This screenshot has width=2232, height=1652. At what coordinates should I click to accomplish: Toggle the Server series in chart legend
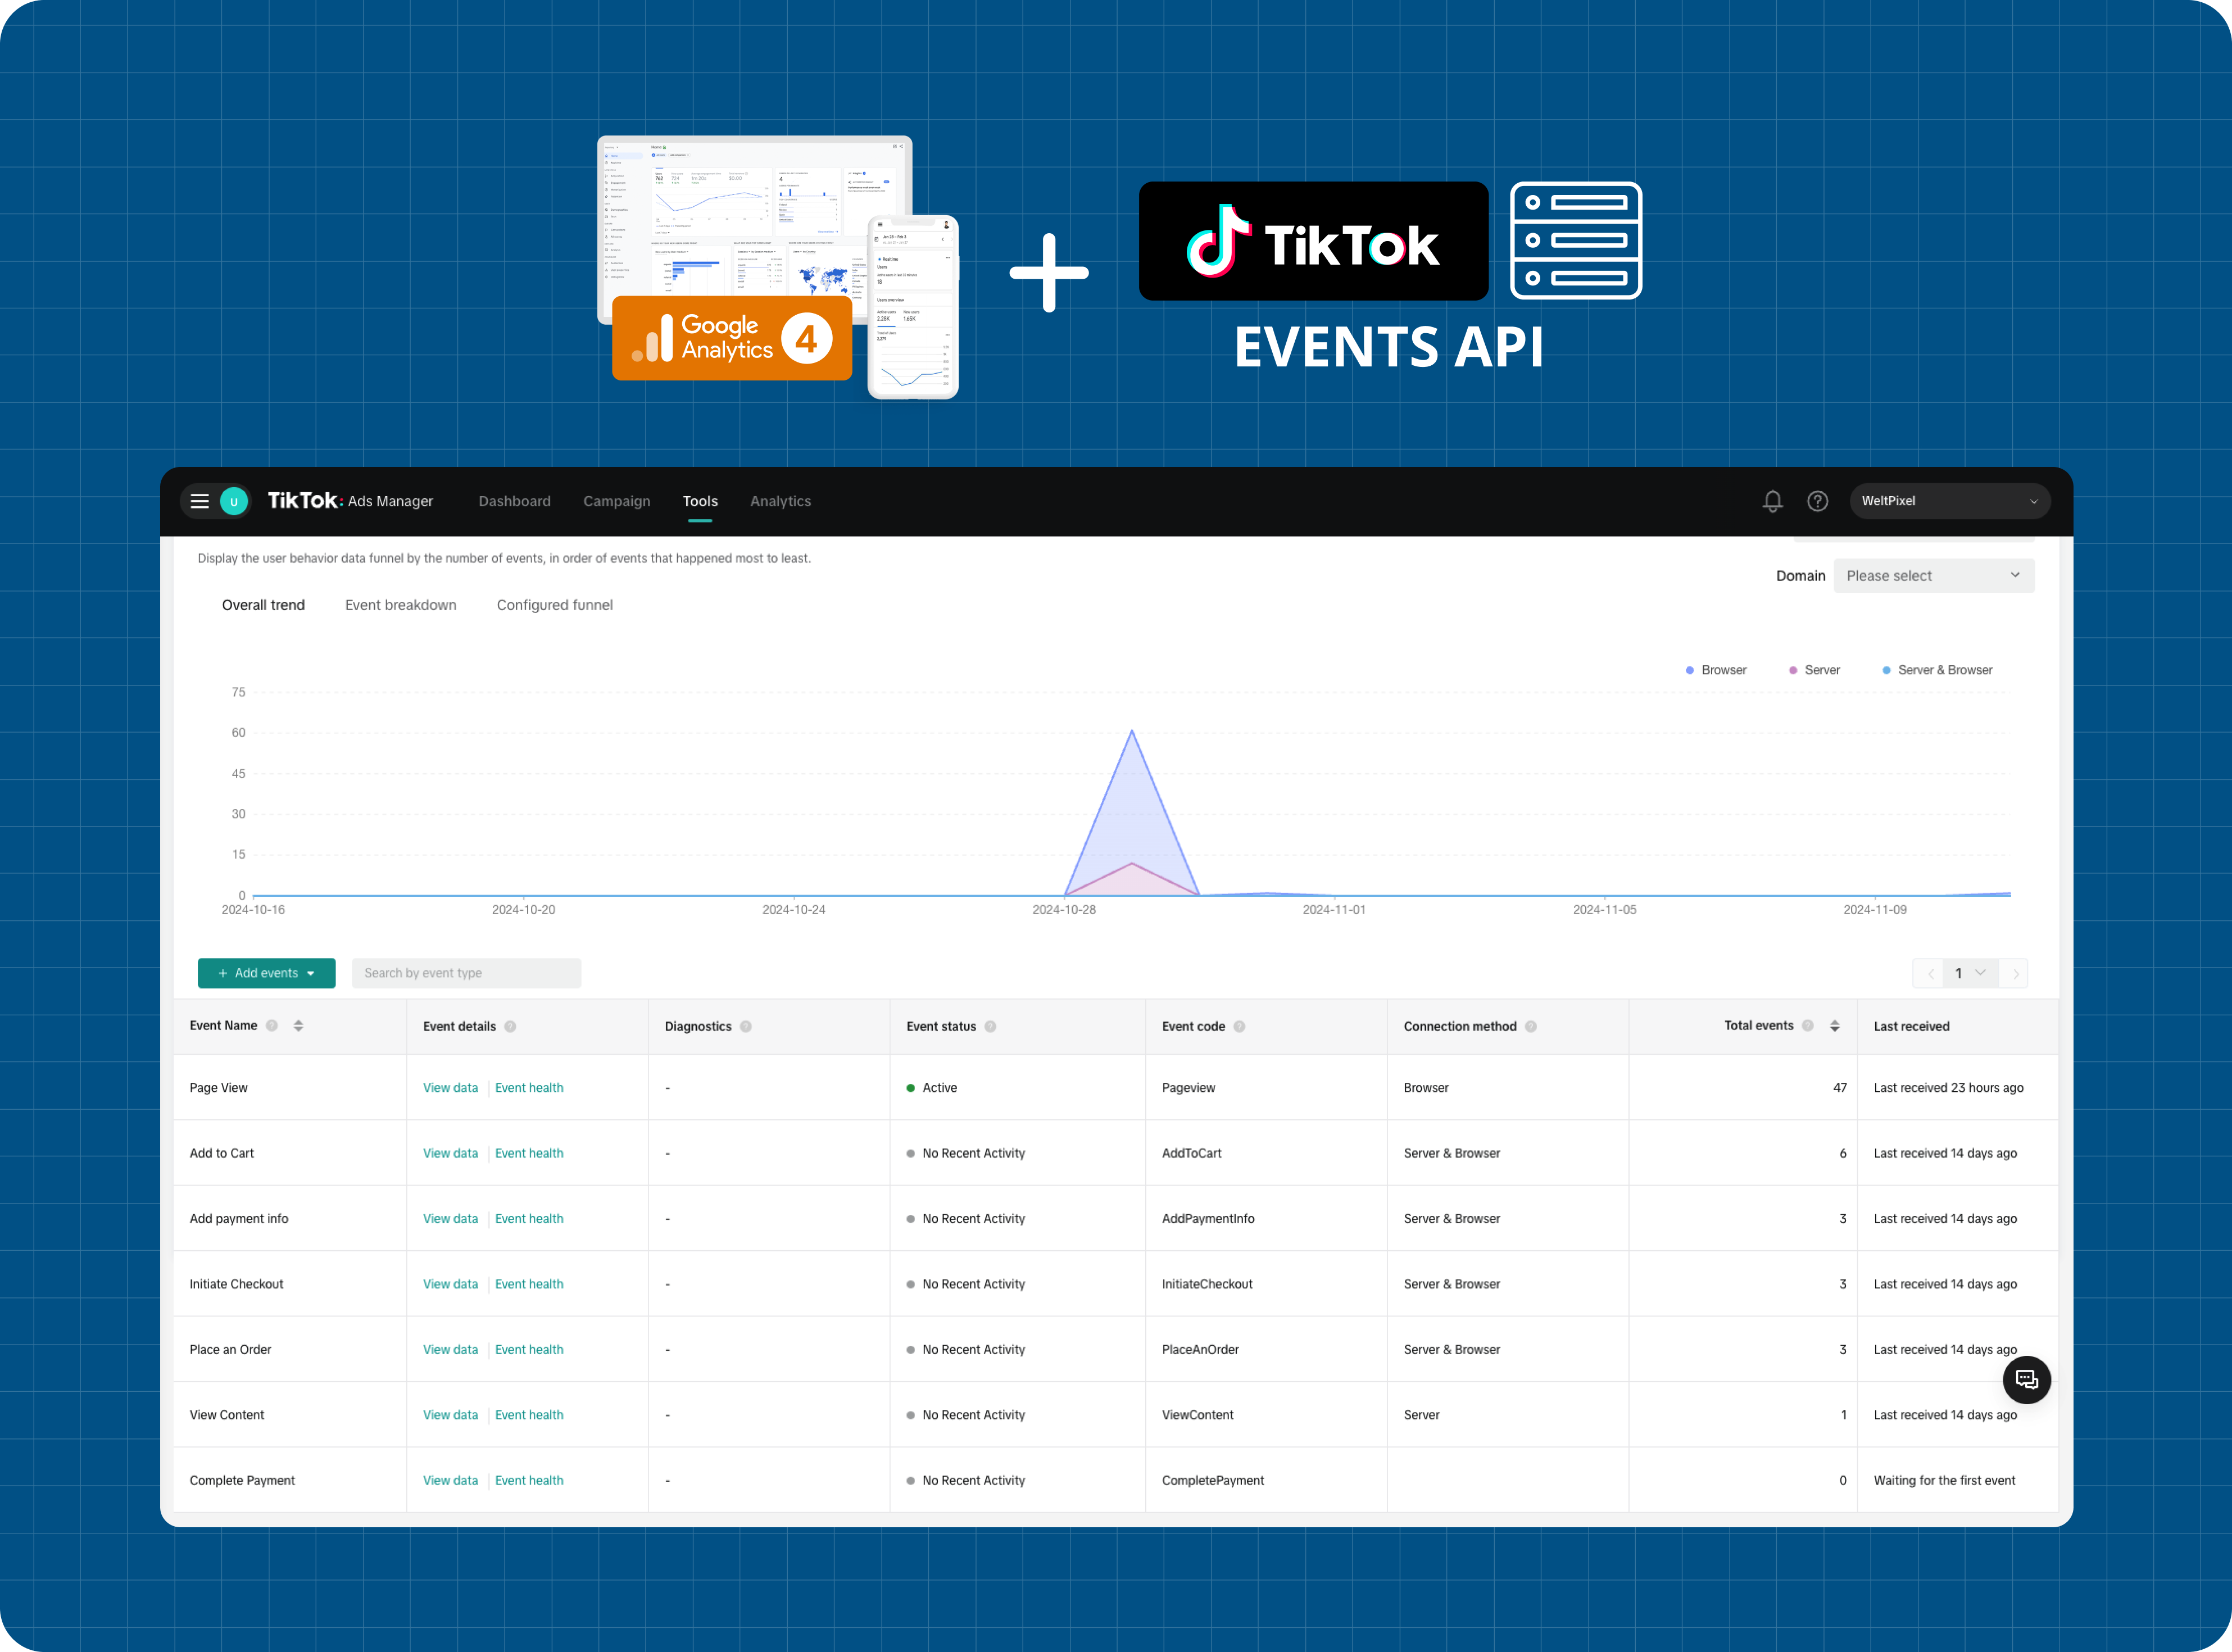coord(1815,669)
